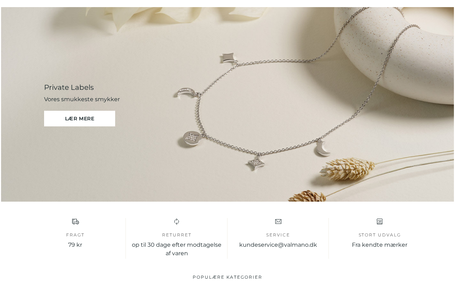
Task: Click the 'Vores smukkeste smykker' subtitle
Action: [x=82, y=99]
